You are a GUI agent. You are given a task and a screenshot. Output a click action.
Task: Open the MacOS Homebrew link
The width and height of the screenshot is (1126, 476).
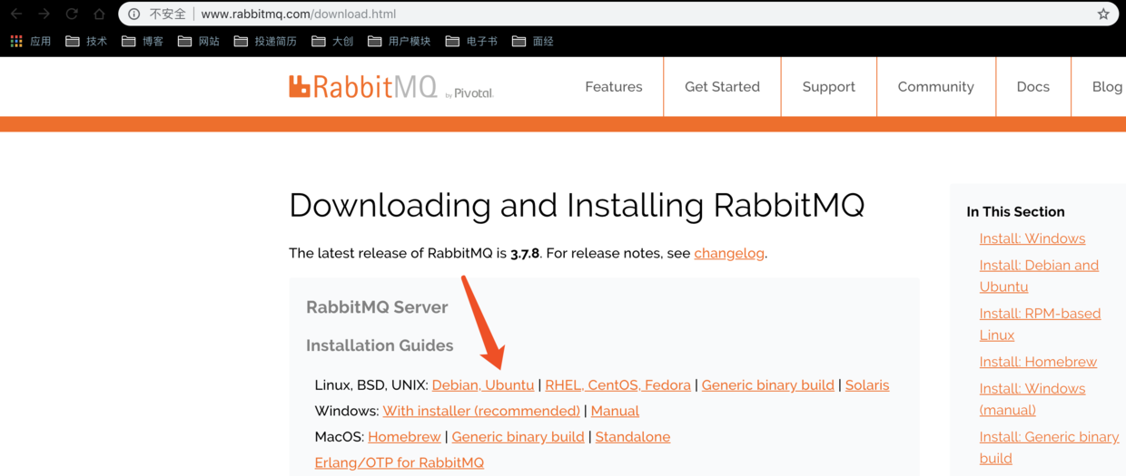click(404, 437)
